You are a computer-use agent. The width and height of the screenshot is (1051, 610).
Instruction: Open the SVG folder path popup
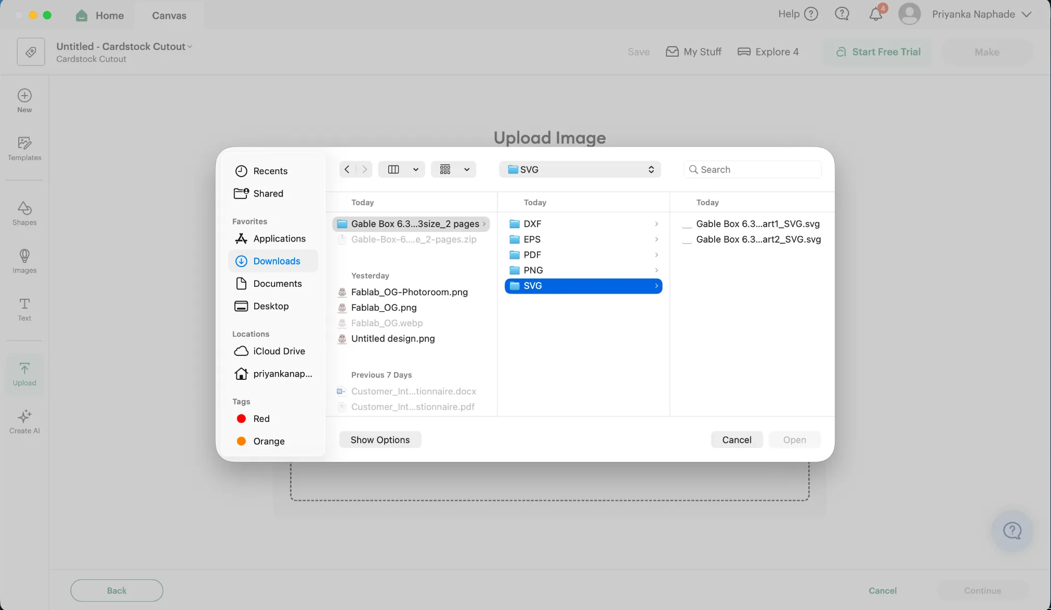tap(580, 169)
